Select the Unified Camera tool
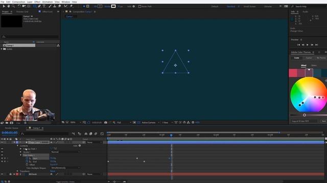Screen dimensions: 327x183 24,6
